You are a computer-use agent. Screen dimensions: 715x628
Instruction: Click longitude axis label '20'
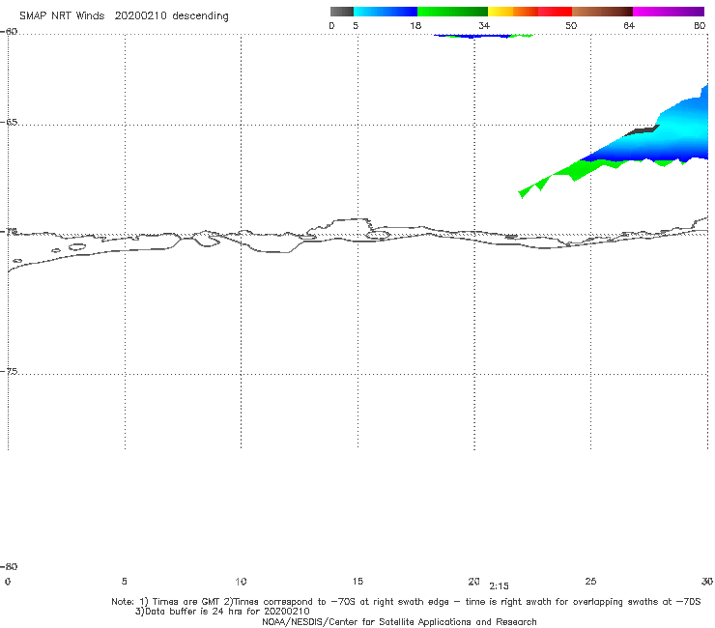click(473, 582)
